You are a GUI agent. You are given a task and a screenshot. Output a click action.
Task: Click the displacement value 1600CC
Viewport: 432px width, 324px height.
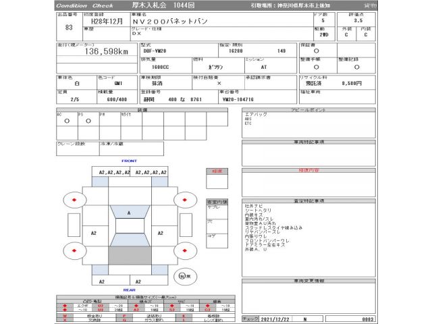pyautogui.click(x=161, y=67)
